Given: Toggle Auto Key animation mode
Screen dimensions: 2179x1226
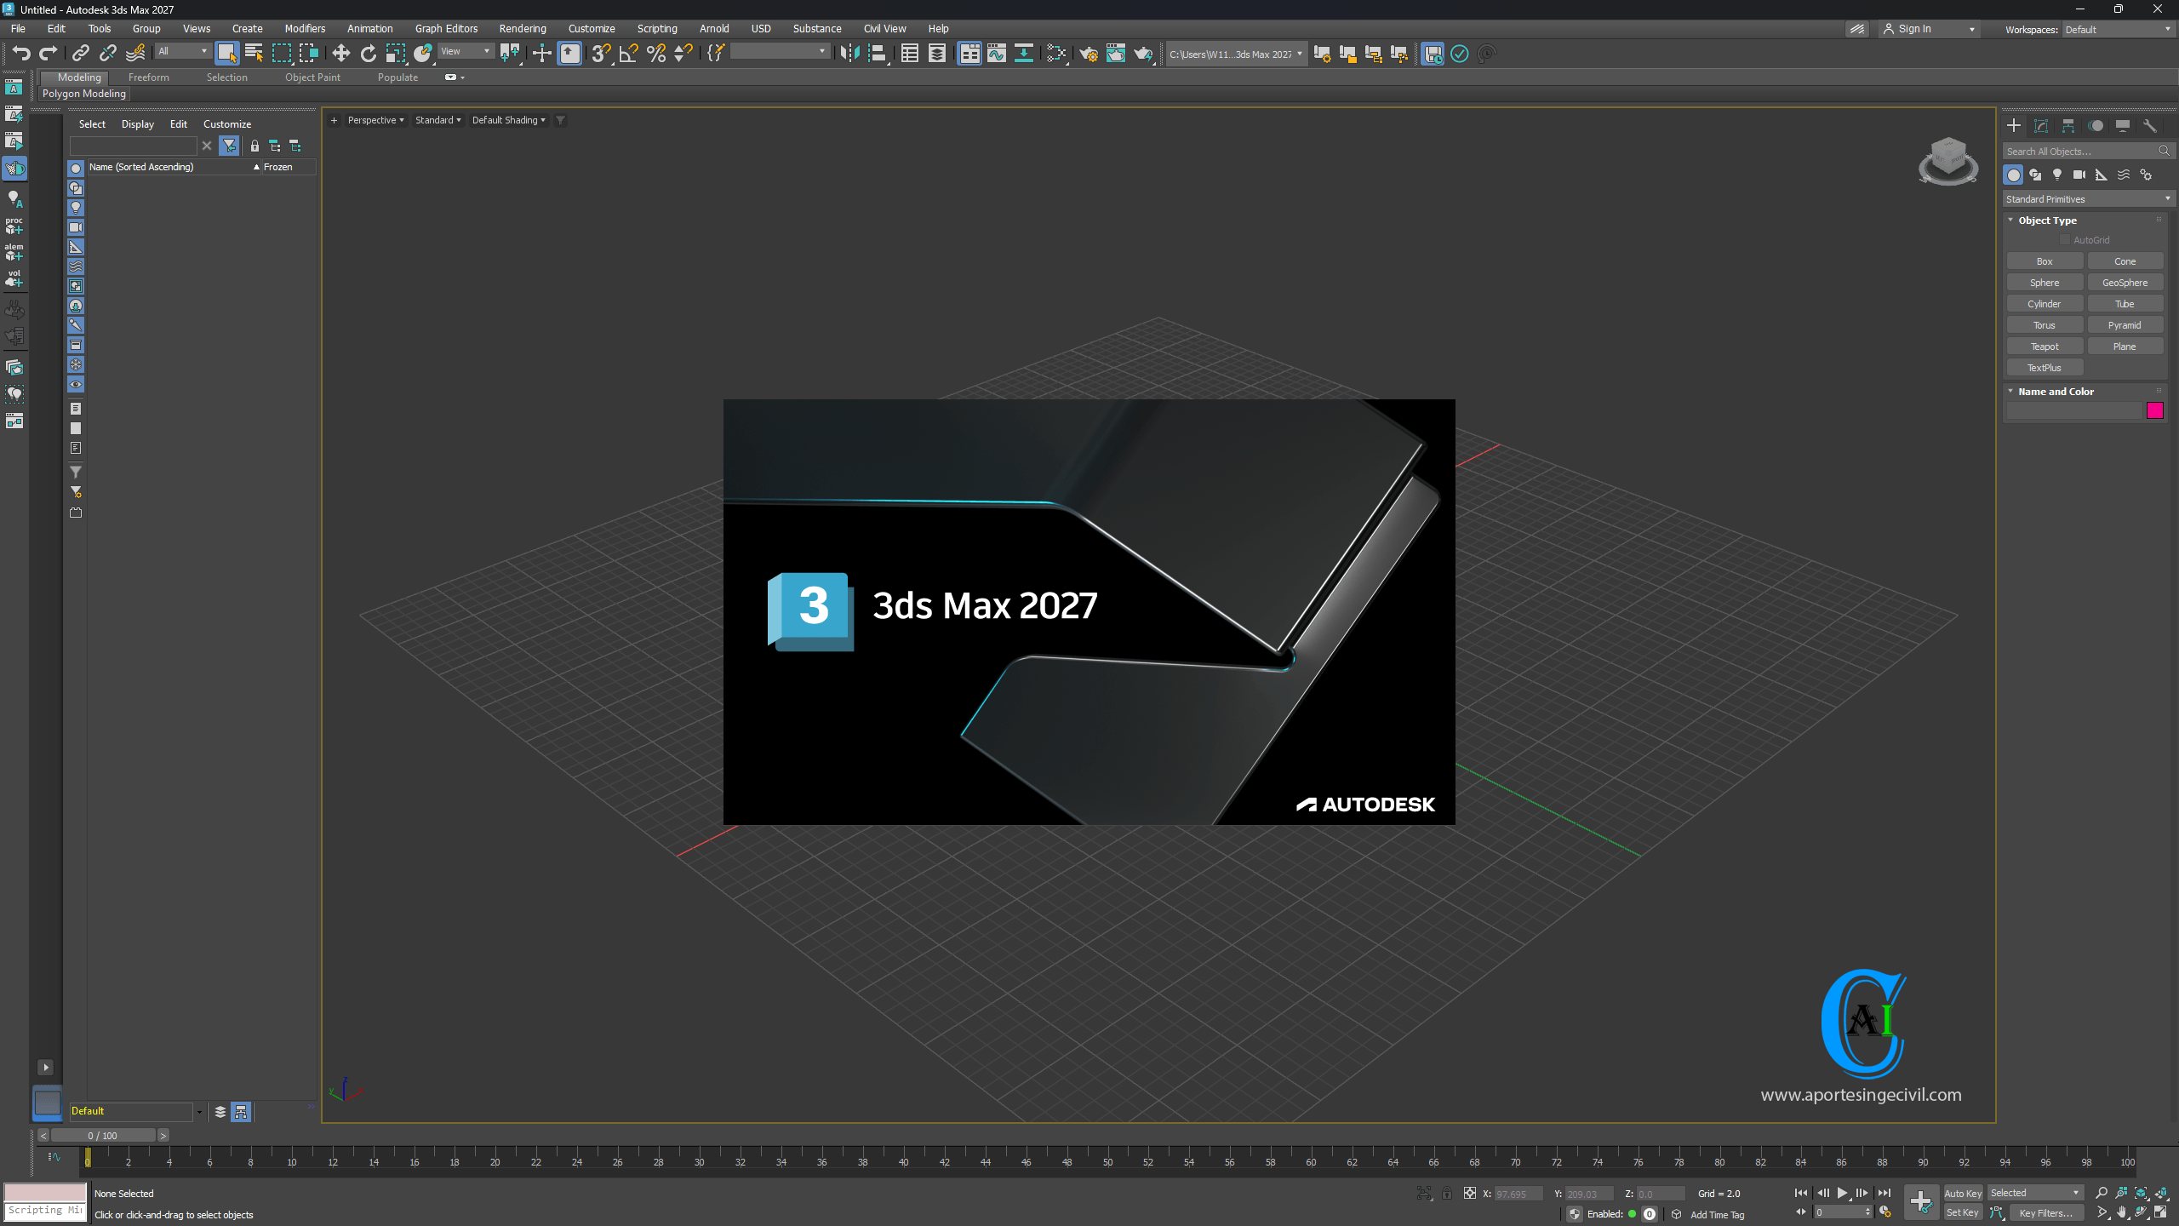Looking at the screenshot, I should coord(1963,1193).
